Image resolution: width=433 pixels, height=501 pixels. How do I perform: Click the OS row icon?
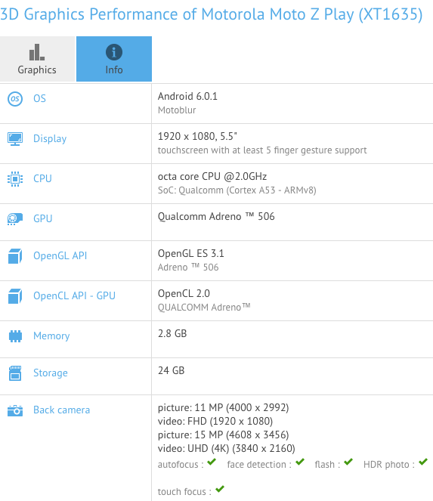pos(15,99)
